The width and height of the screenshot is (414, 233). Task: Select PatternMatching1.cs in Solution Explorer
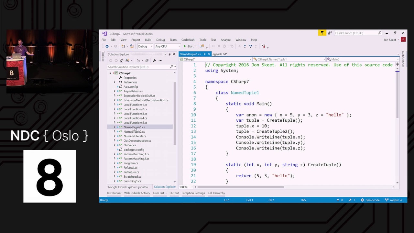point(136,154)
